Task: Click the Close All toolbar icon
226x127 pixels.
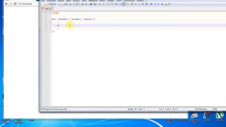Action: [x=62, y=4]
